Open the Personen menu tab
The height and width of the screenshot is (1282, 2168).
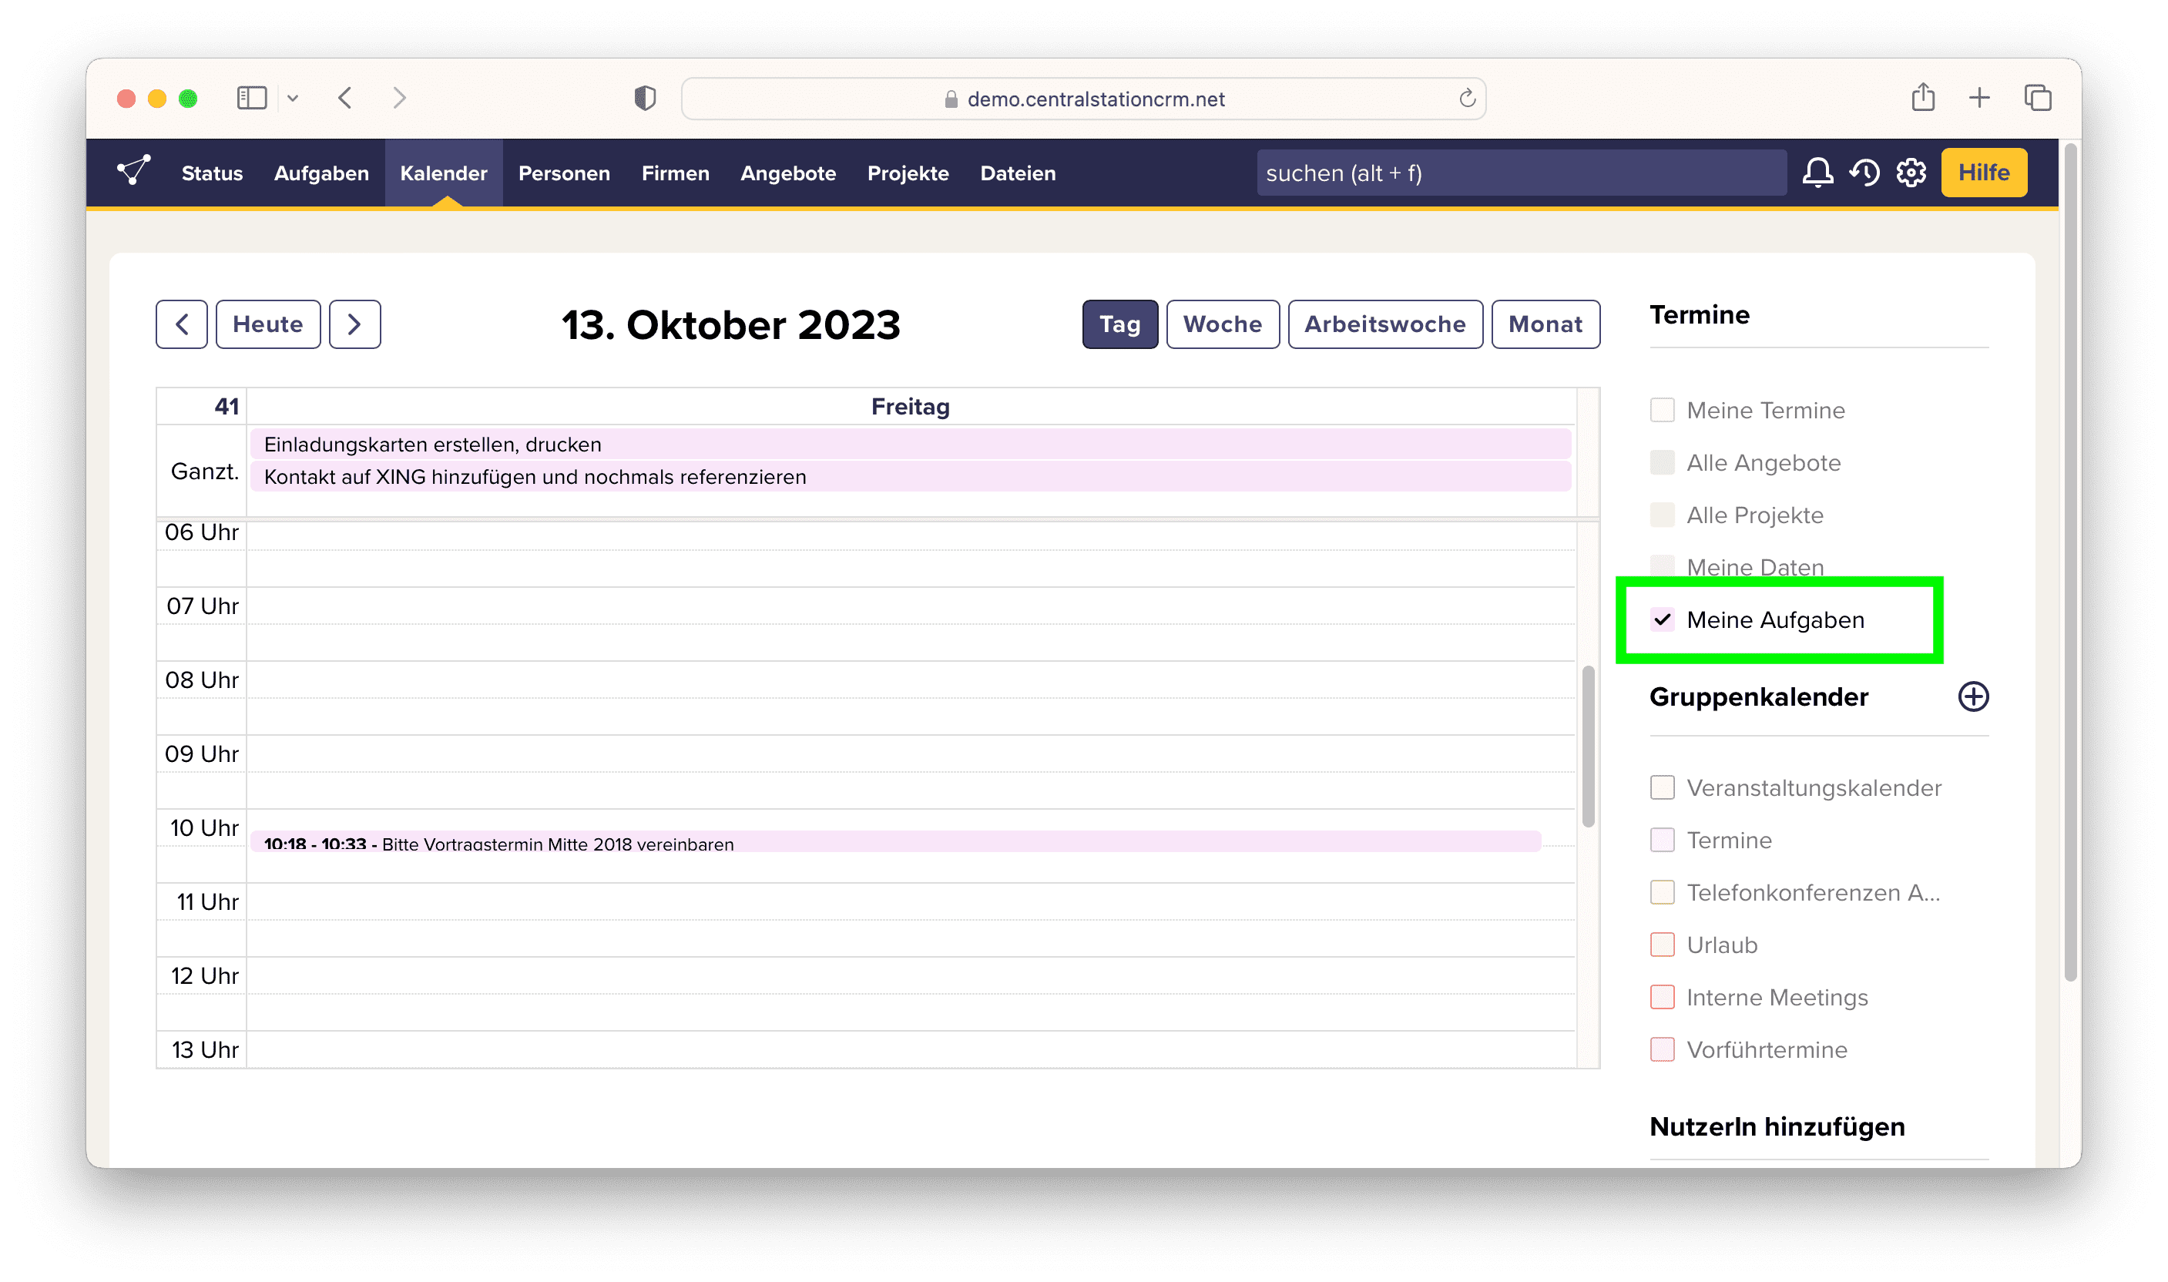(564, 173)
